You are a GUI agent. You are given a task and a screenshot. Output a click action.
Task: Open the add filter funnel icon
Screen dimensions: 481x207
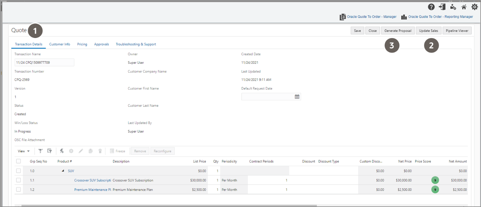tap(41, 151)
